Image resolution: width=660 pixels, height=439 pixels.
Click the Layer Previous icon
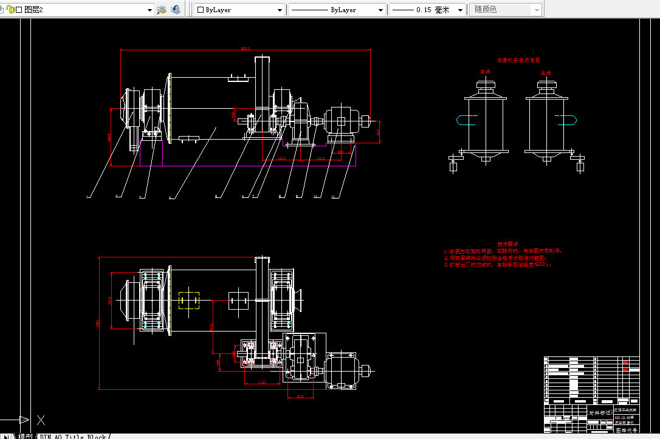point(176,9)
